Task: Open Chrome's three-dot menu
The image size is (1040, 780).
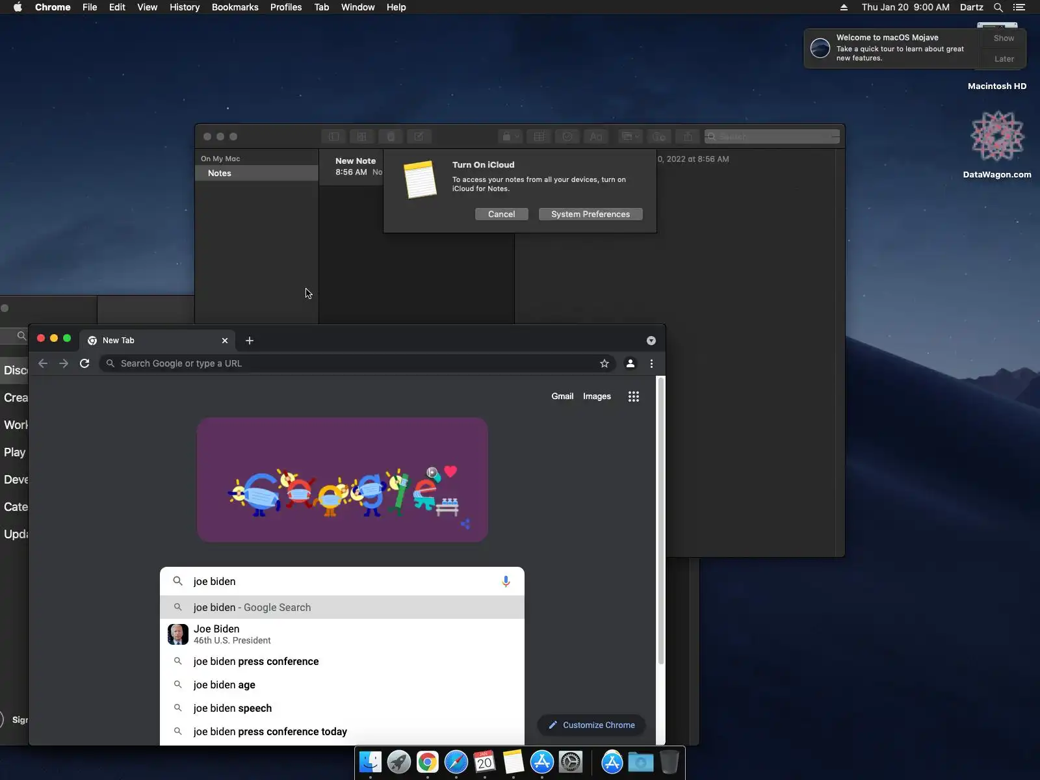Action: (651, 363)
